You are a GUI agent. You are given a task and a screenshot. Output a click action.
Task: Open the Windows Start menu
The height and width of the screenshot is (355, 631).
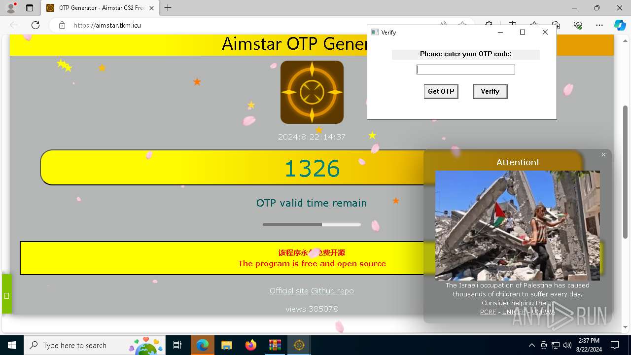tap(12, 345)
